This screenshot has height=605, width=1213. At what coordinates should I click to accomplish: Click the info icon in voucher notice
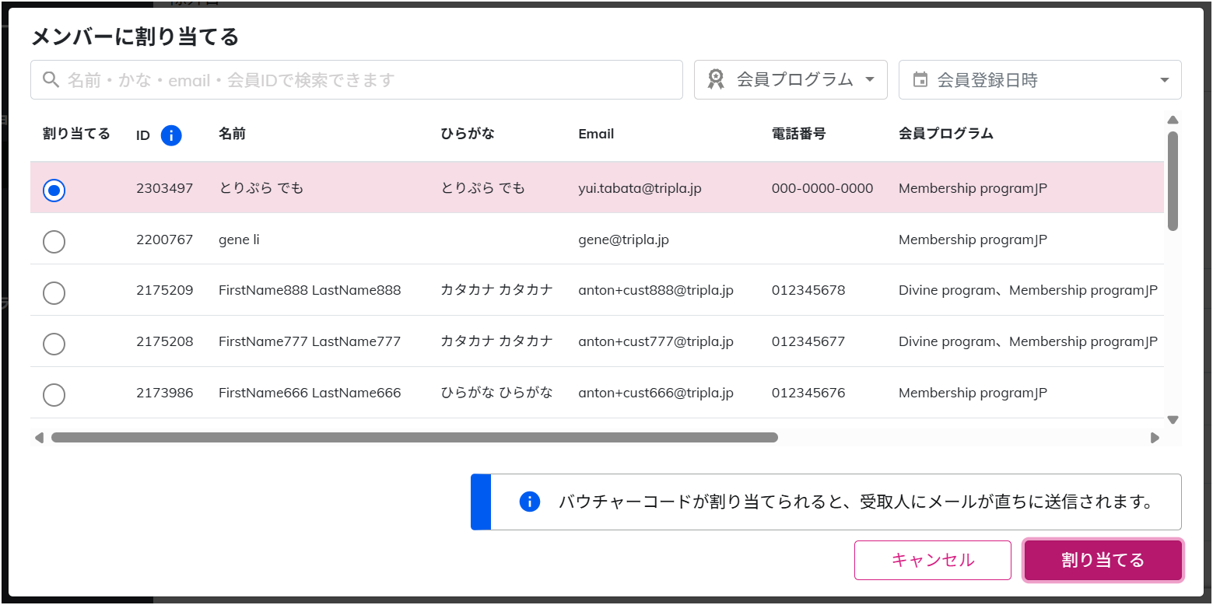click(x=529, y=502)
